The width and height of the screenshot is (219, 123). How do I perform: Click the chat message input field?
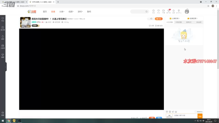click(x=185, y=116)
